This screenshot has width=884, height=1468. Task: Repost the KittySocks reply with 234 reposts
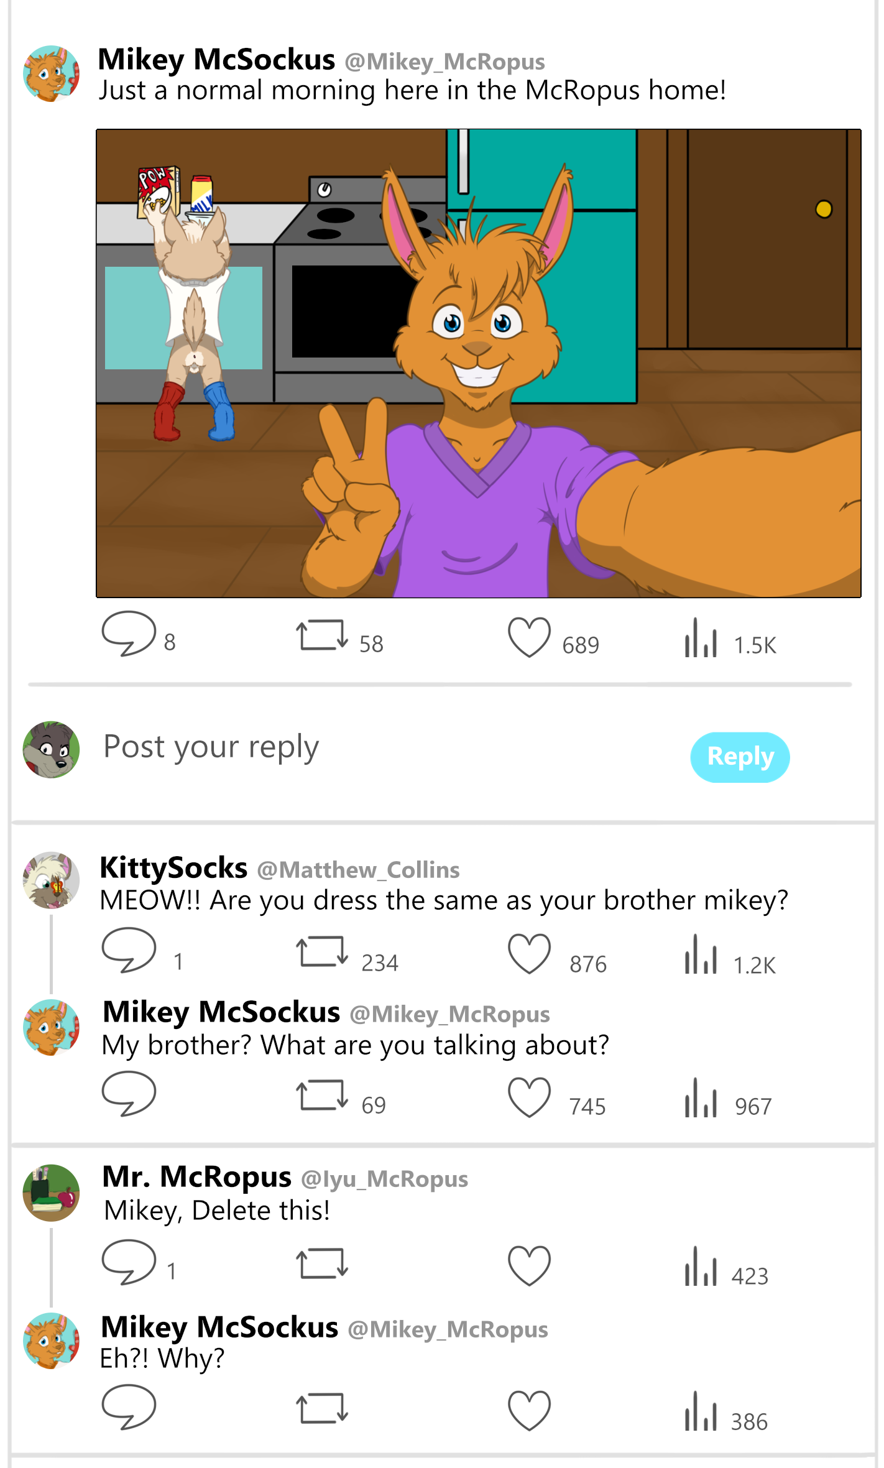click(x=321, y=951)
